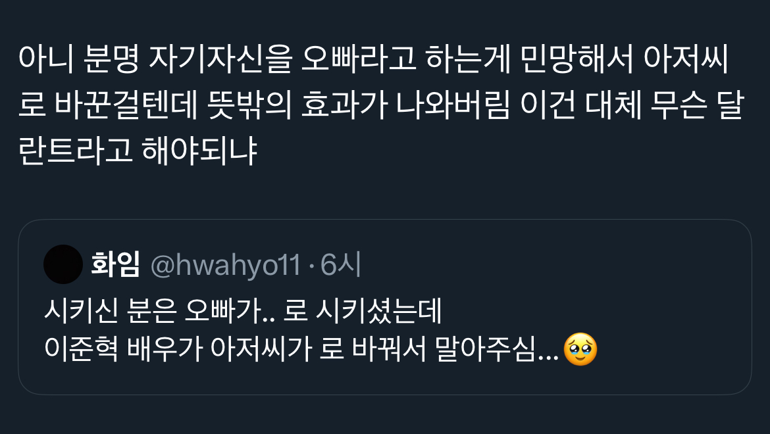Click the pleading crying emoji in quoted tweet
The image size is (770, 434).
(x=580, y=349)
